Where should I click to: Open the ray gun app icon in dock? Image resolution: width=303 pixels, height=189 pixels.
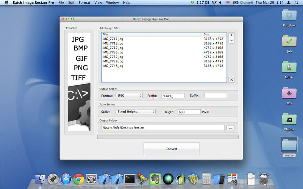click(x=142, y=179)
